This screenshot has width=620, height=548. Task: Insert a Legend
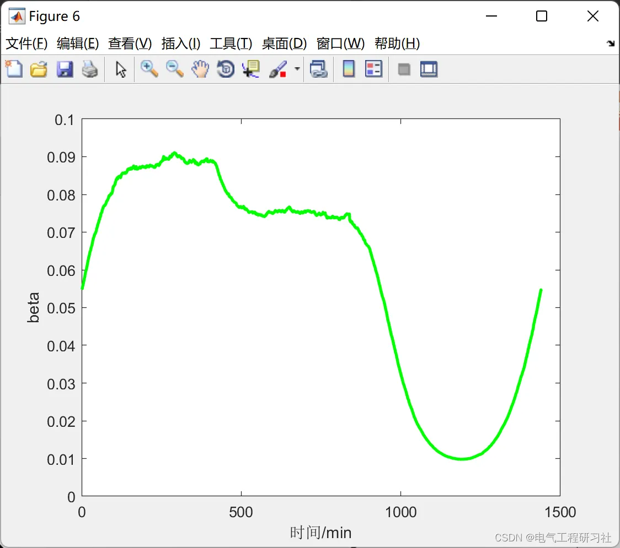(373, 69)
